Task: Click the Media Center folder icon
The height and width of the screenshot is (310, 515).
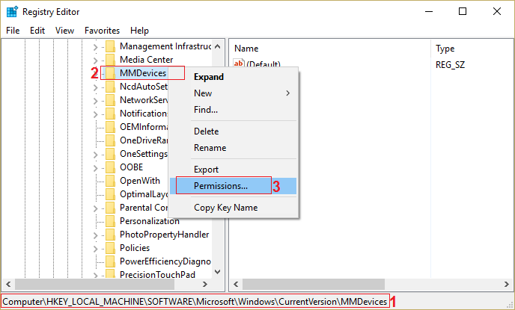Action: pos(110,60)
